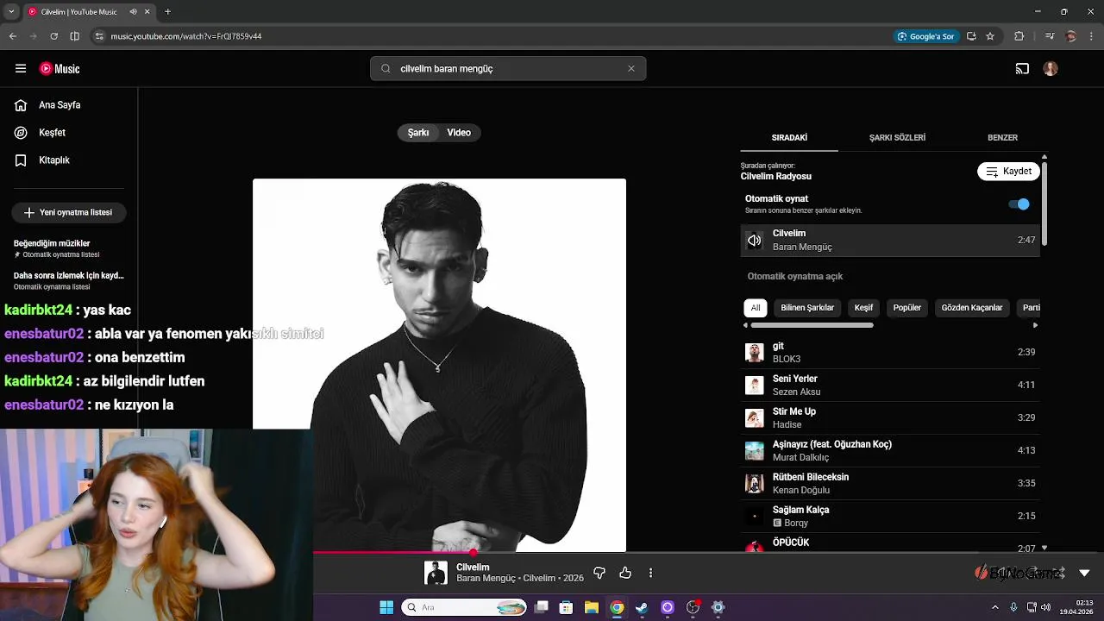Click the Google'a Sor button

pos(925,36)
